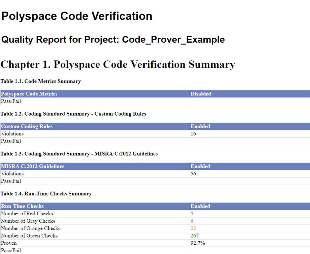Click 'Violations' label in MISRA C:2012 table
Viewport: 310px width, 254px height.
click(12, 173)
